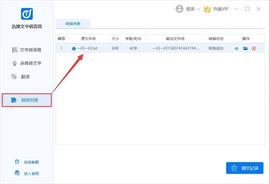Click the 大小 column header
Image resolution: width=269 pixels, height=184 pixels.
[115, 39]
